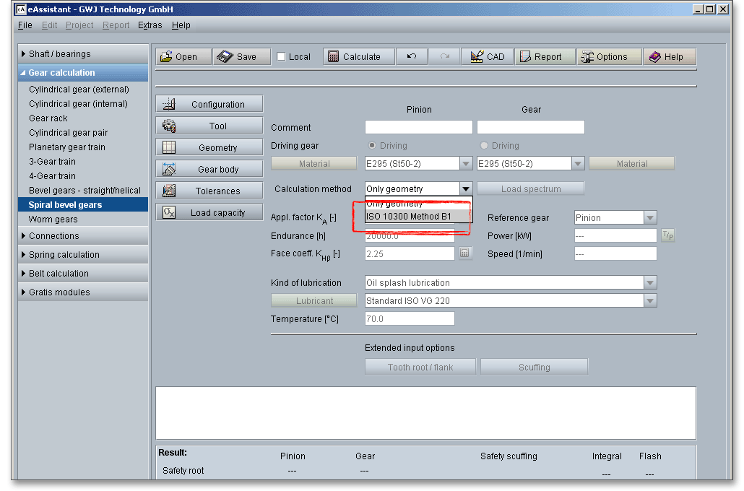
Task: Open the Help book icon
Action: 655,57
